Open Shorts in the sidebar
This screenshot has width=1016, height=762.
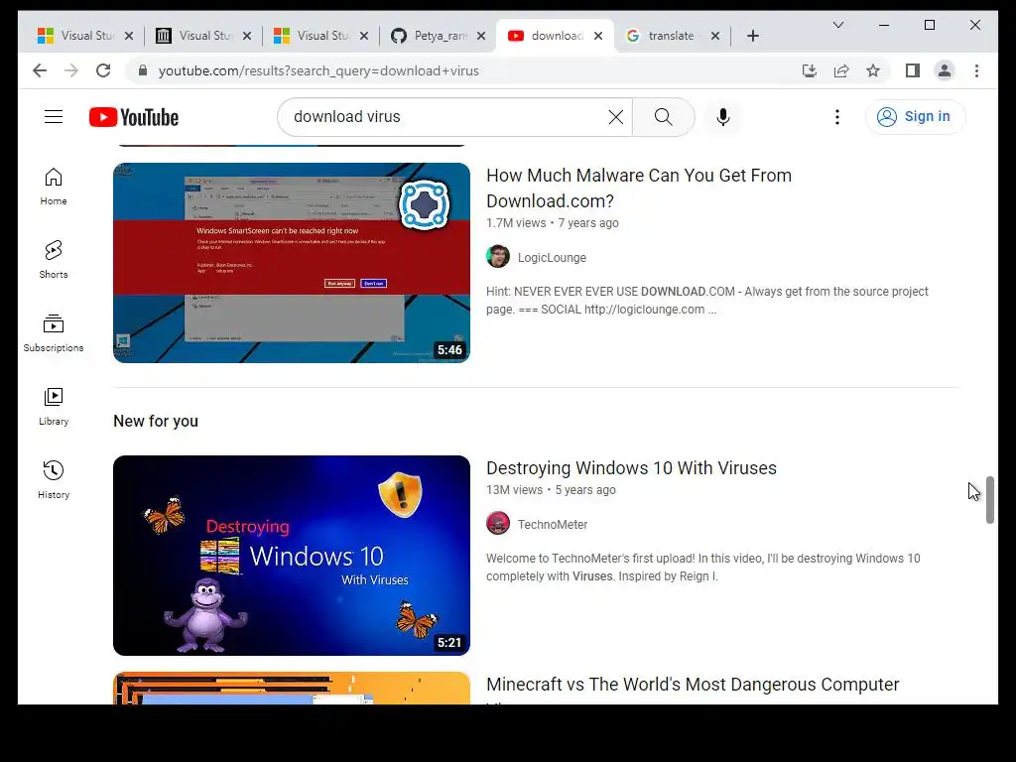pos(54,259)
